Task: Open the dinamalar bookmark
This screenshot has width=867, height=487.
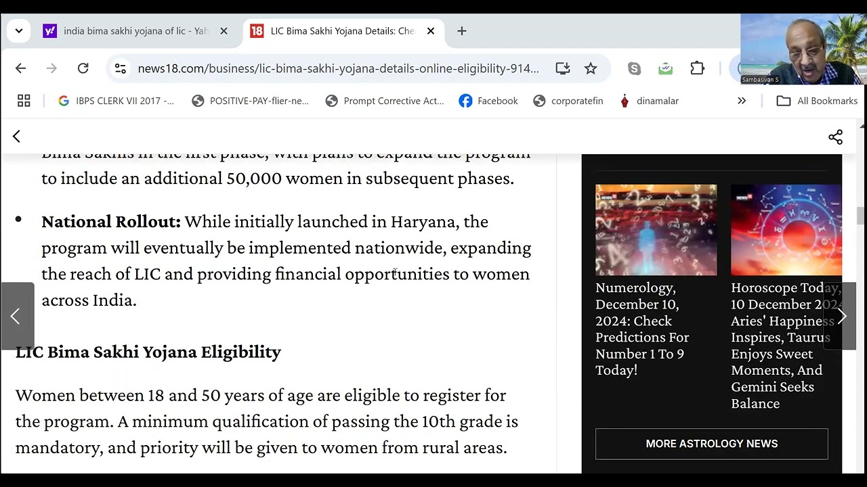Action: click(x=649, y=101)
